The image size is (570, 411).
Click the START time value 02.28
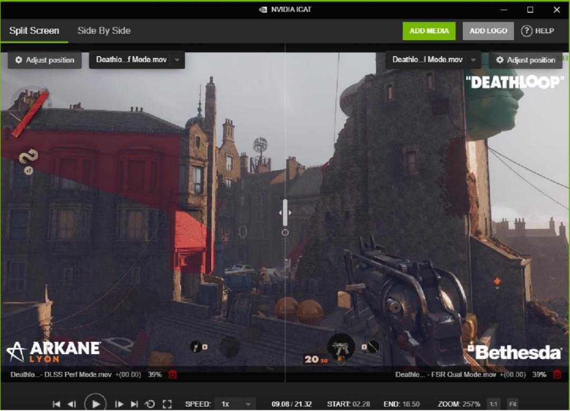point(360,404)
